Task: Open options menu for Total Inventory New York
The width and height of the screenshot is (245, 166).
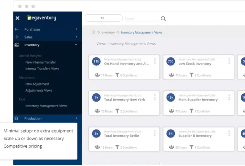Action: tap(155, 97)
